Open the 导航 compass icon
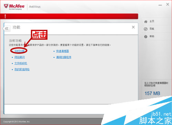 (x=146, y=29)
